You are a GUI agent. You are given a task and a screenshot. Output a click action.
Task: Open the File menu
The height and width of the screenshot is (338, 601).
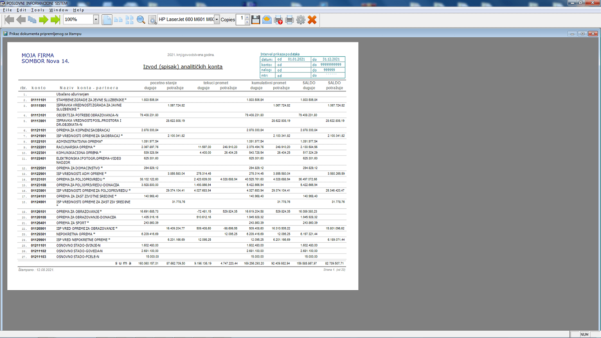coord(7,10)
